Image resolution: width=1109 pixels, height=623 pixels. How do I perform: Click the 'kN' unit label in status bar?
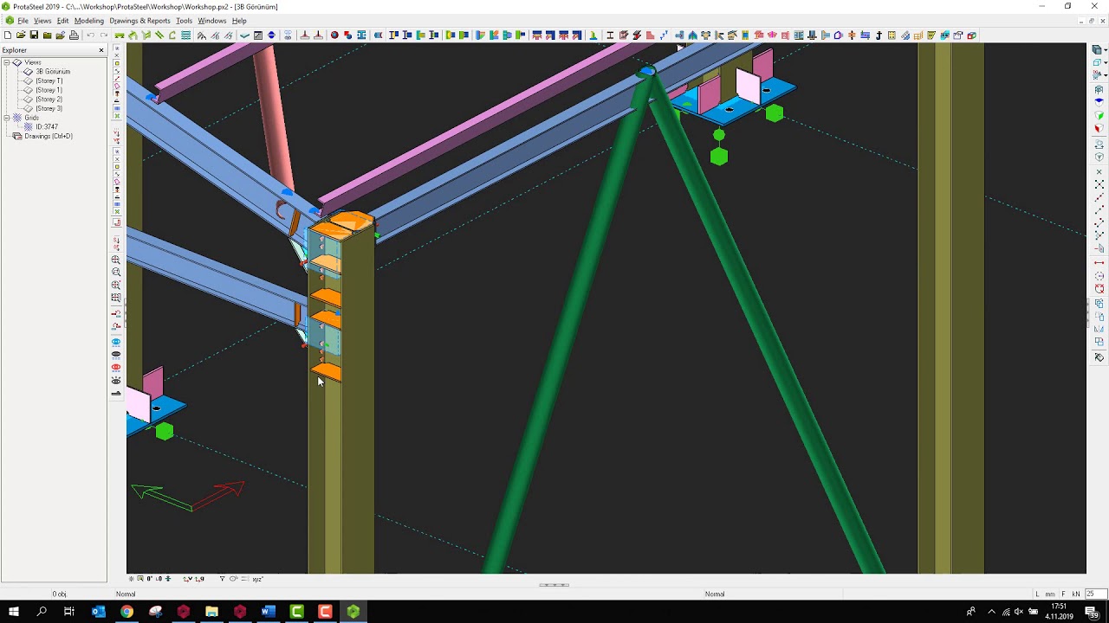pyautogui.click(x=1077, y=594)
